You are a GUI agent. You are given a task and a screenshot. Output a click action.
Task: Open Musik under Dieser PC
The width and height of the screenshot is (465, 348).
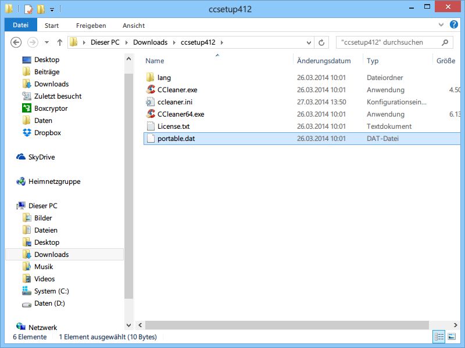coord(44,267)
